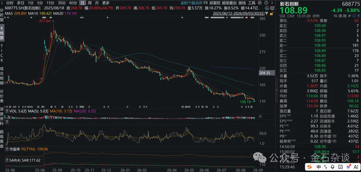Screen dimensions: 361x172
Task: Activate Sogou voice input microphone
Action: 333,167
